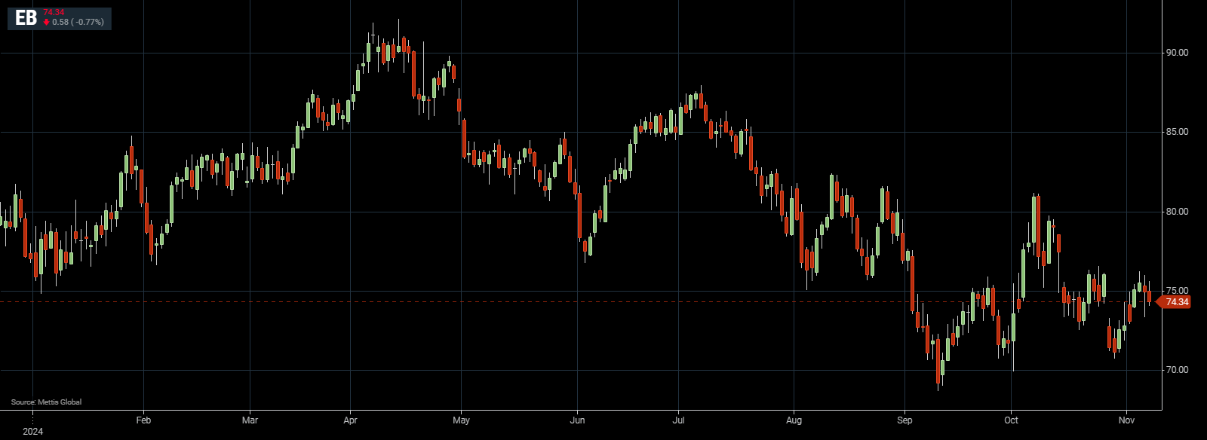
Task: Click the red 74.34 price in header
Action: (54, 12)
